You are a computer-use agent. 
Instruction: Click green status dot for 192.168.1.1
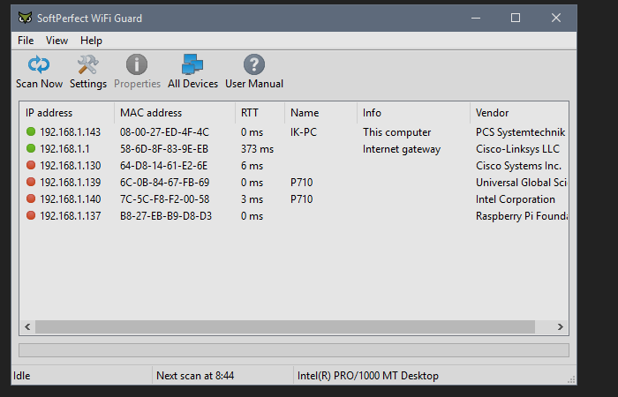tap(31, 148)
